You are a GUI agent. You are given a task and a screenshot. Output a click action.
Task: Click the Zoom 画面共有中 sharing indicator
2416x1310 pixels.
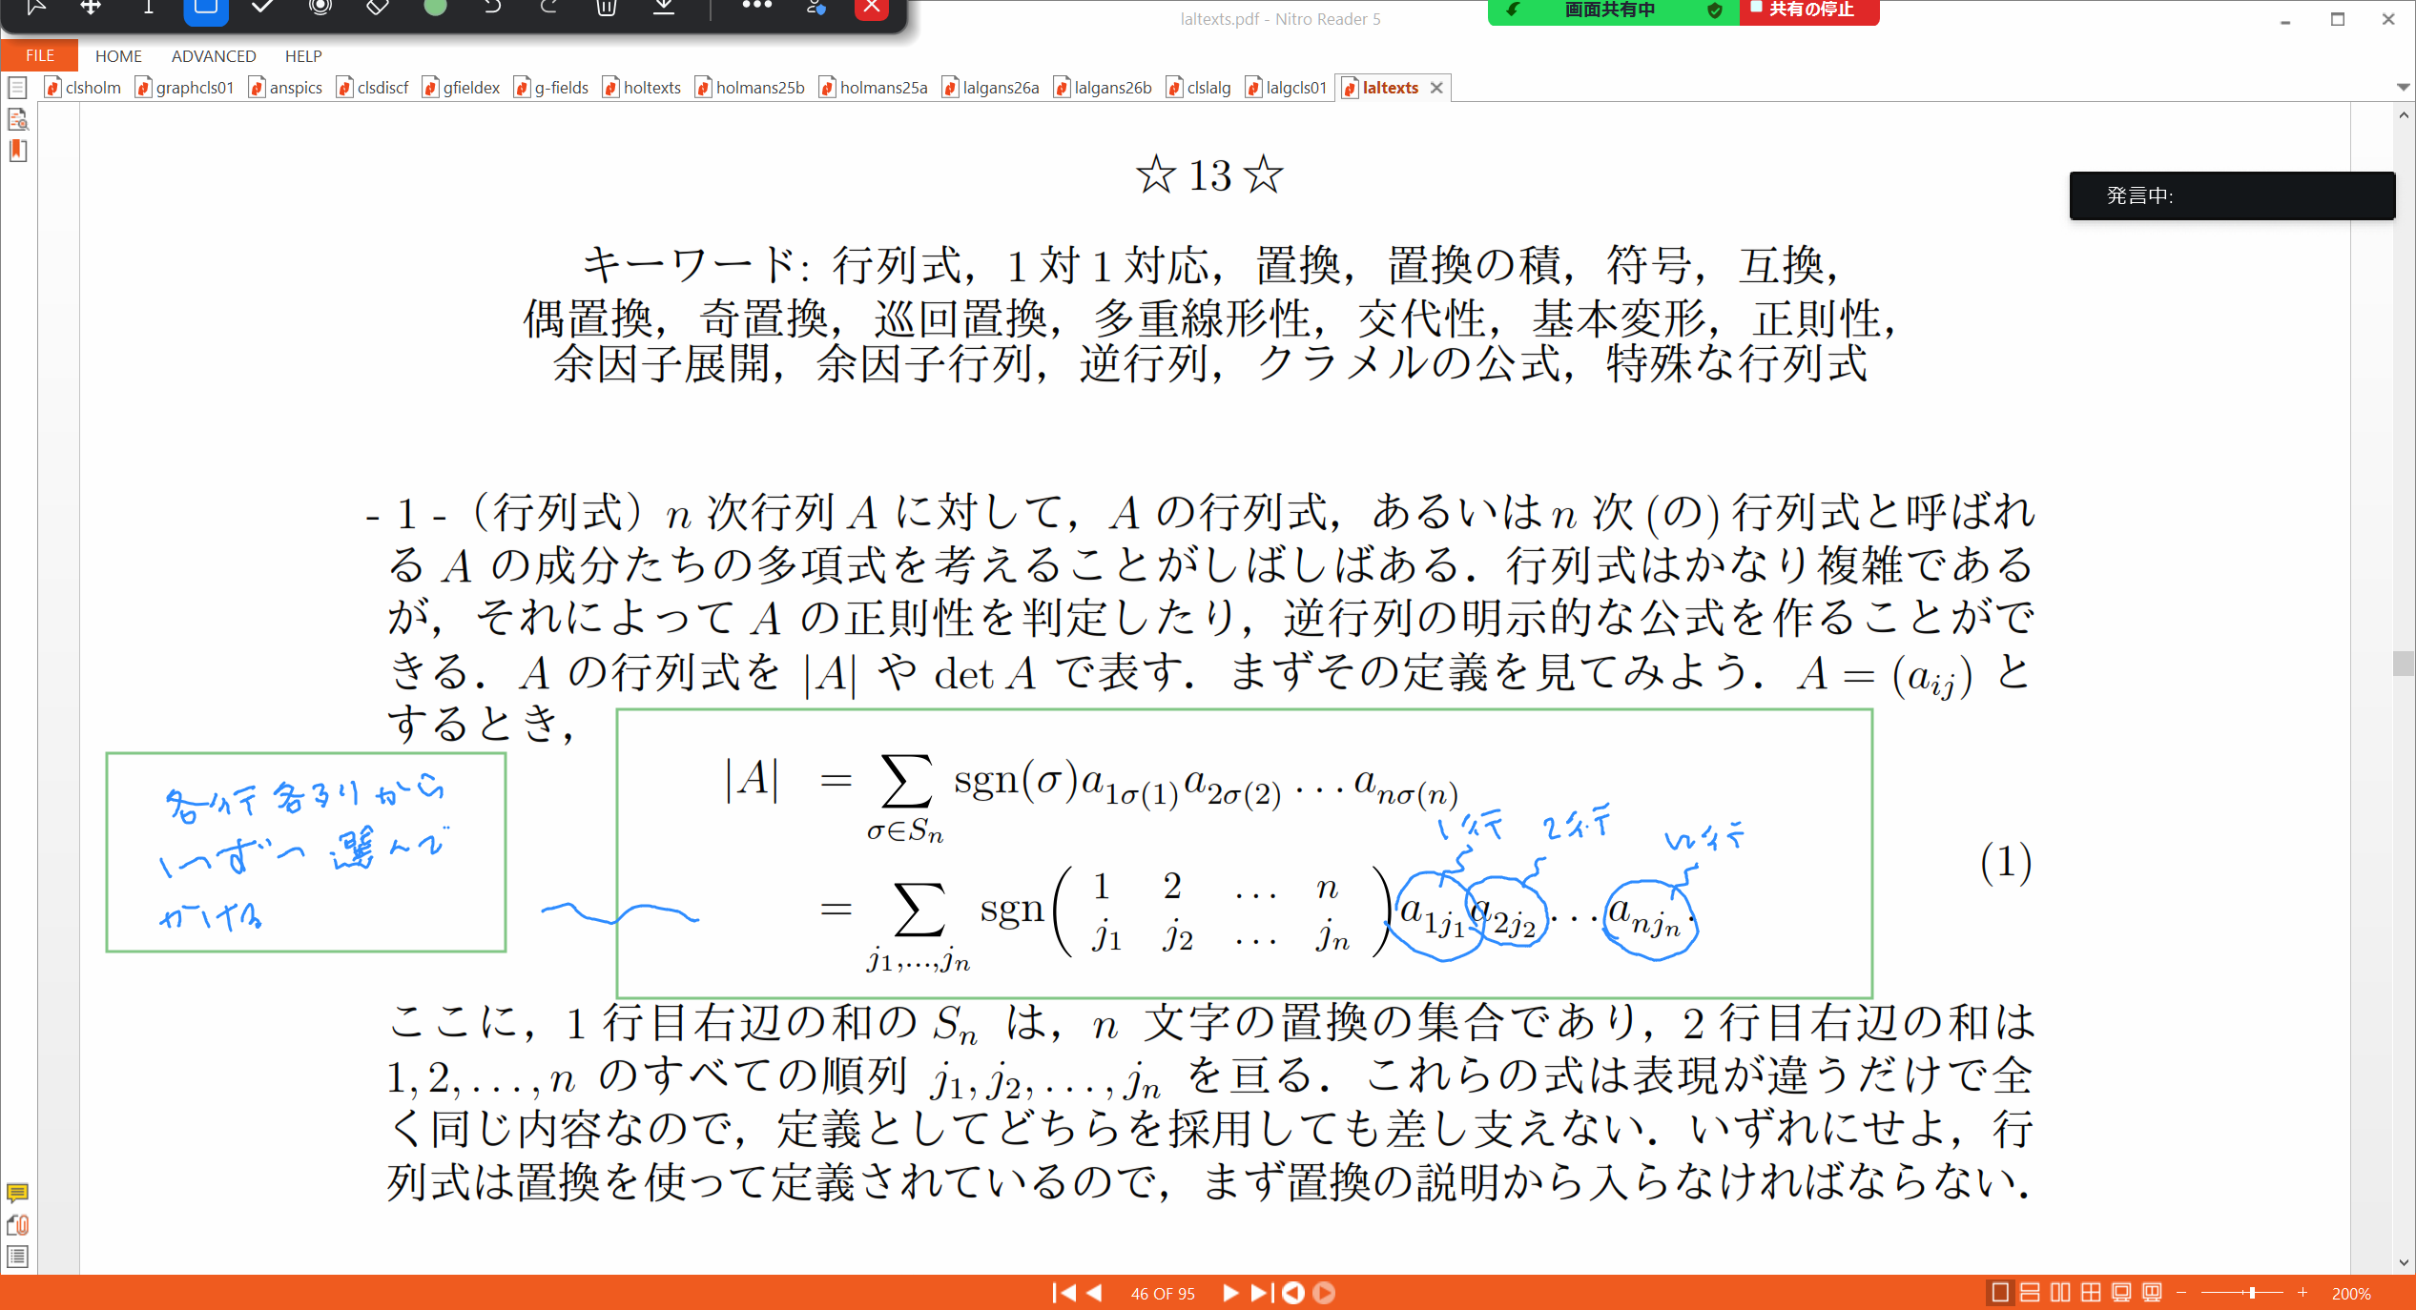(1609, 10)
